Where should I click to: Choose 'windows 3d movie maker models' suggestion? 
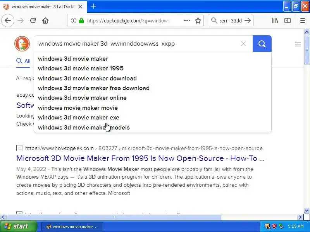pos(153,128)
